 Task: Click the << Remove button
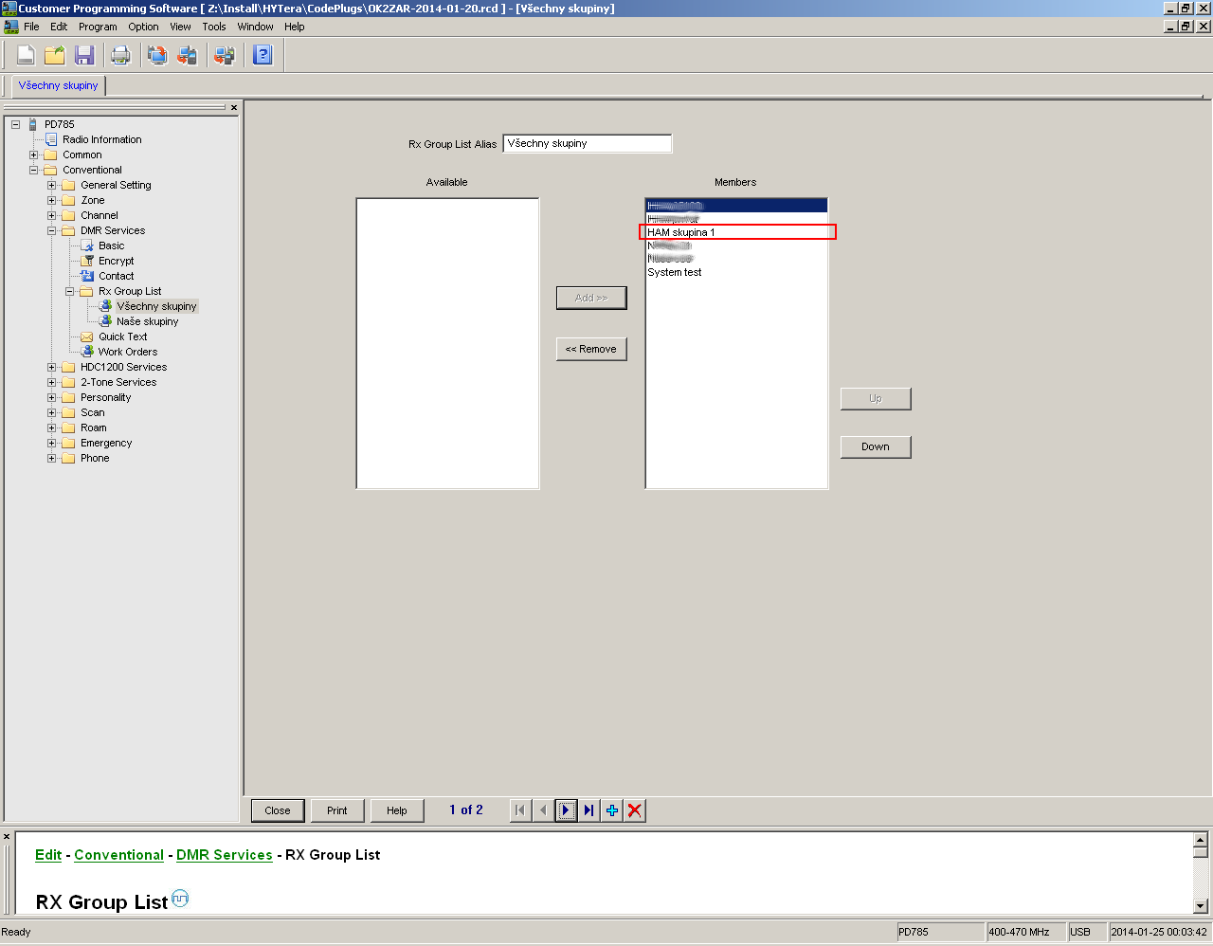point(591,349)
